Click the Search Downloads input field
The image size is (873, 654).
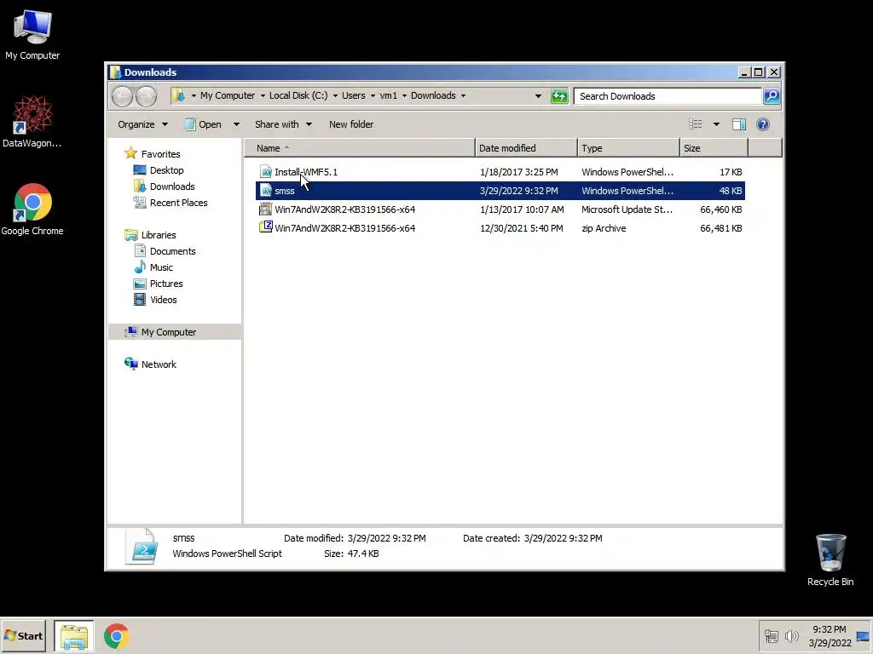click(x=668, y=96)
